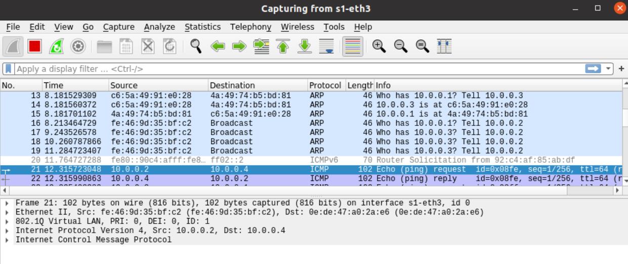
Task: Jump to the first packet
Action: 282,47
